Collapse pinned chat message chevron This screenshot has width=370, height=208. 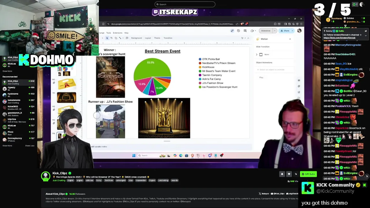coord(366,36)
